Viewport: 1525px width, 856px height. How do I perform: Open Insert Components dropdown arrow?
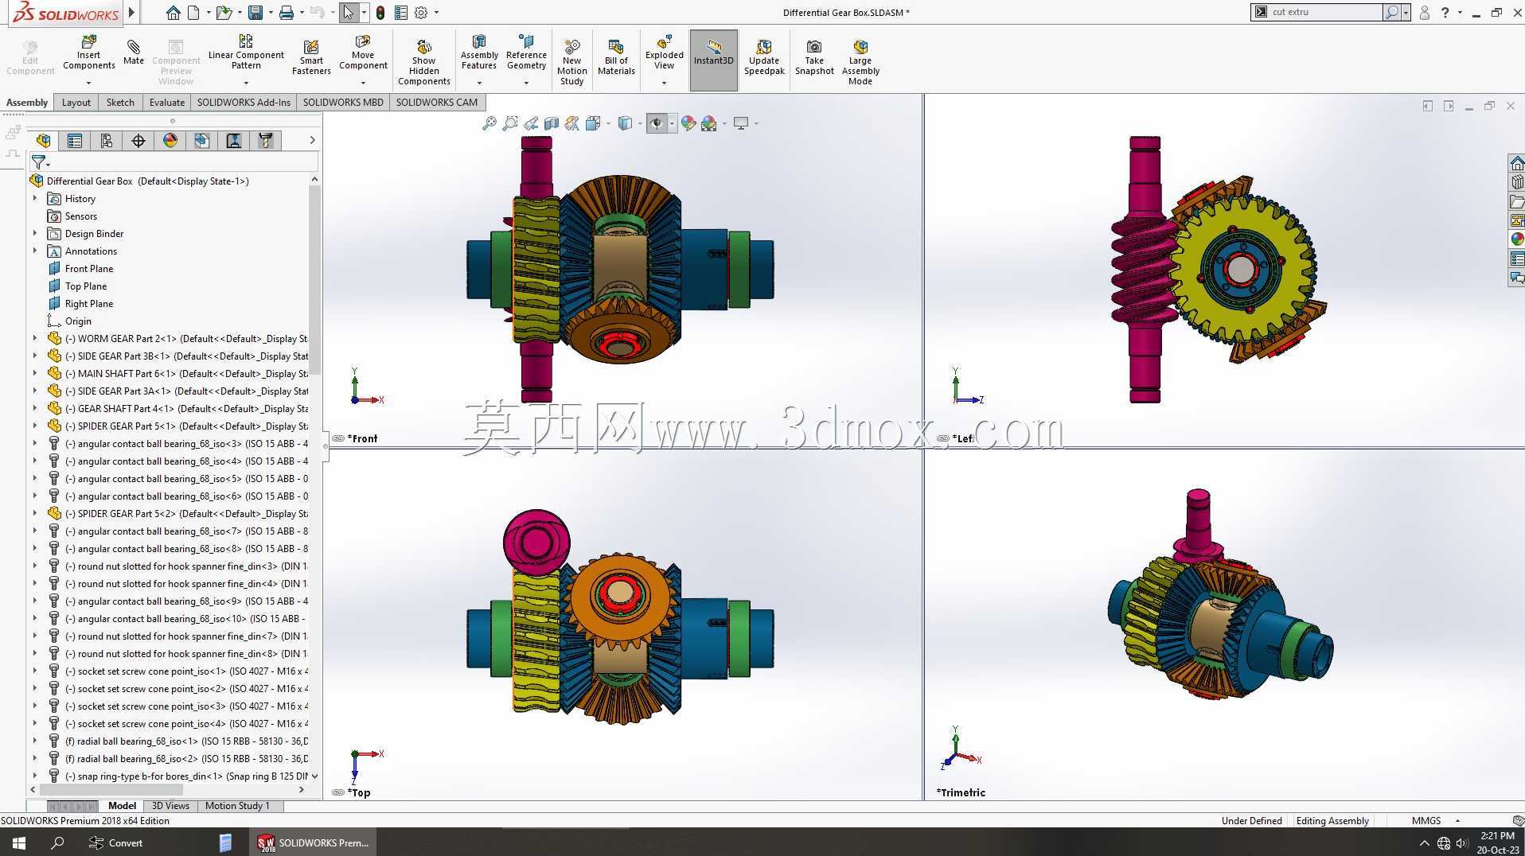[88, 83]
